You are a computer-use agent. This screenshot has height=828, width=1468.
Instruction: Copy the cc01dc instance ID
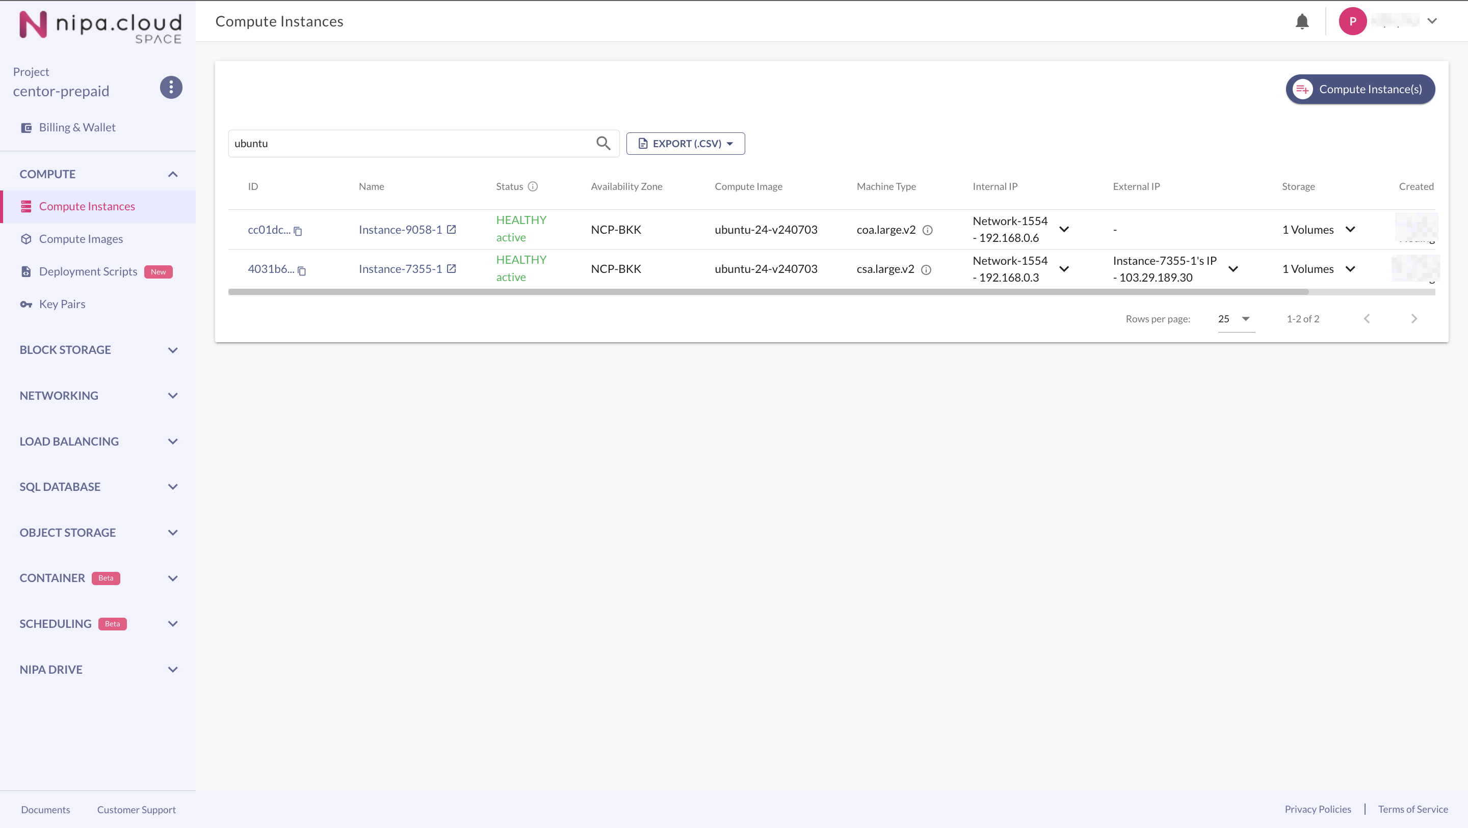(298, 231)
